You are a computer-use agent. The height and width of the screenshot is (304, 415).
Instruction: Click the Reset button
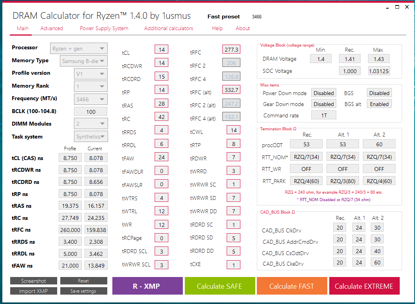[84, 281]
